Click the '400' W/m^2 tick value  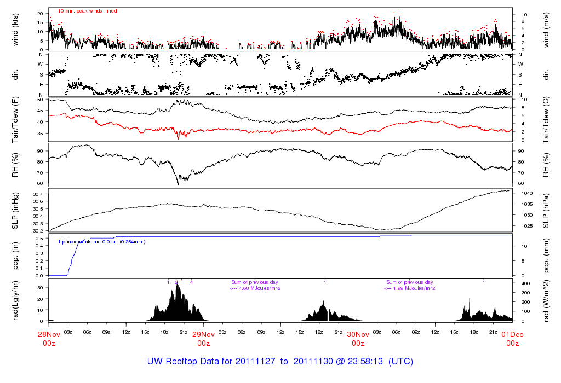[525, 283]
